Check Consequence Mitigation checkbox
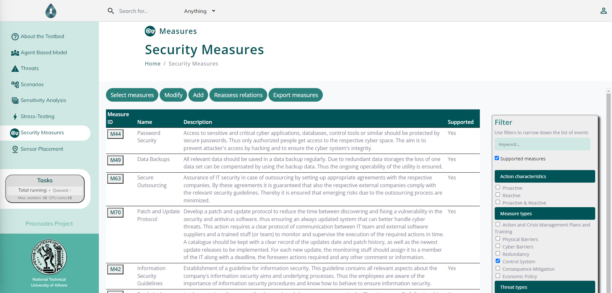 [x=498, y=268]
